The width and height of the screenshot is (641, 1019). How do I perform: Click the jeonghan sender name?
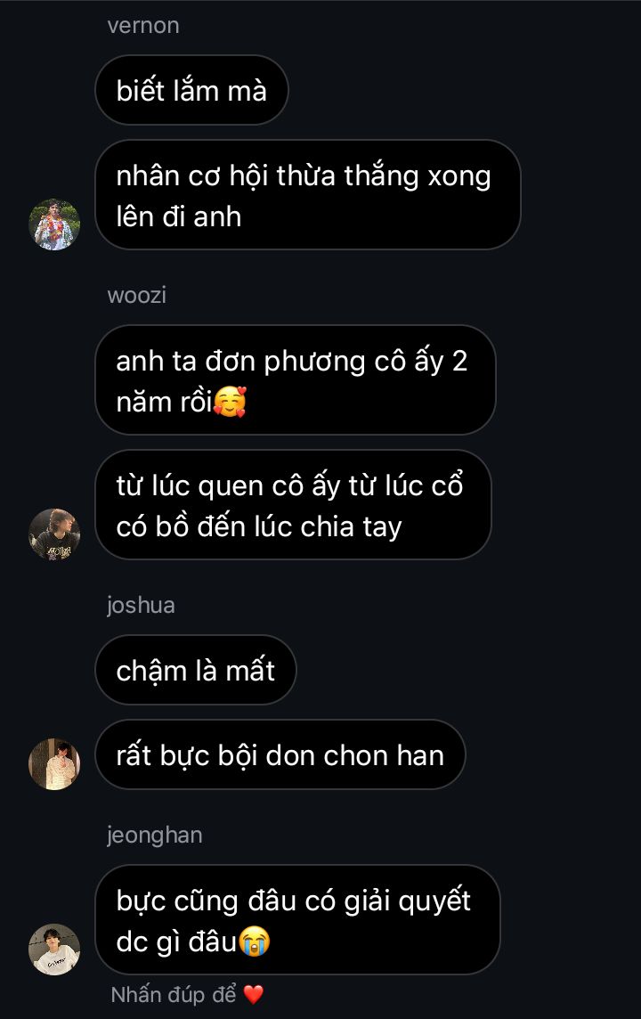tap(155, 836)
